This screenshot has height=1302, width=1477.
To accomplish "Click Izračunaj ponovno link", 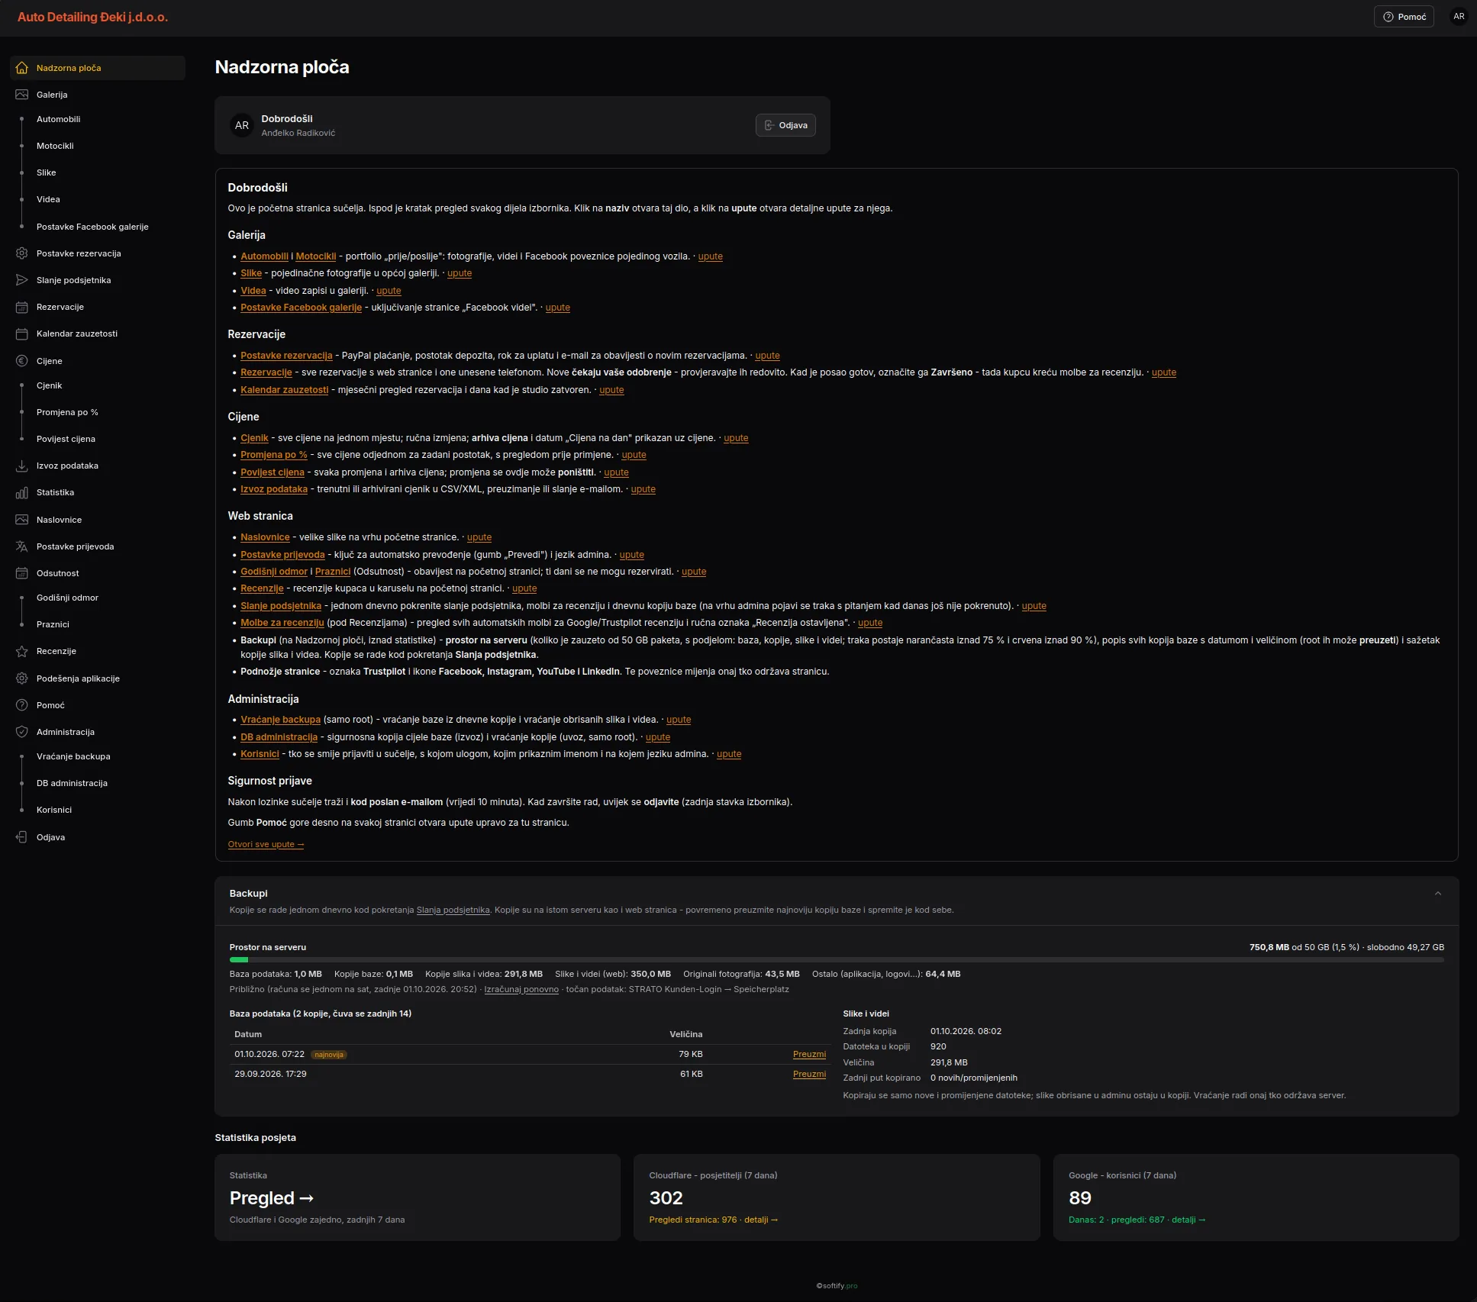I will pos(521,989).
